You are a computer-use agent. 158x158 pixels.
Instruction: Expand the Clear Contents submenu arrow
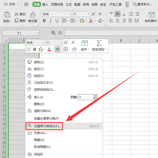(100, 111)
